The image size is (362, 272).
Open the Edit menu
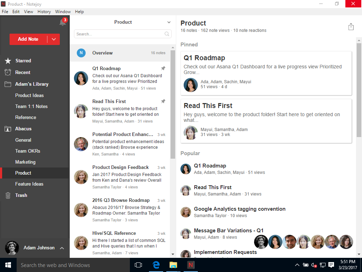click(x=16, y=12)
